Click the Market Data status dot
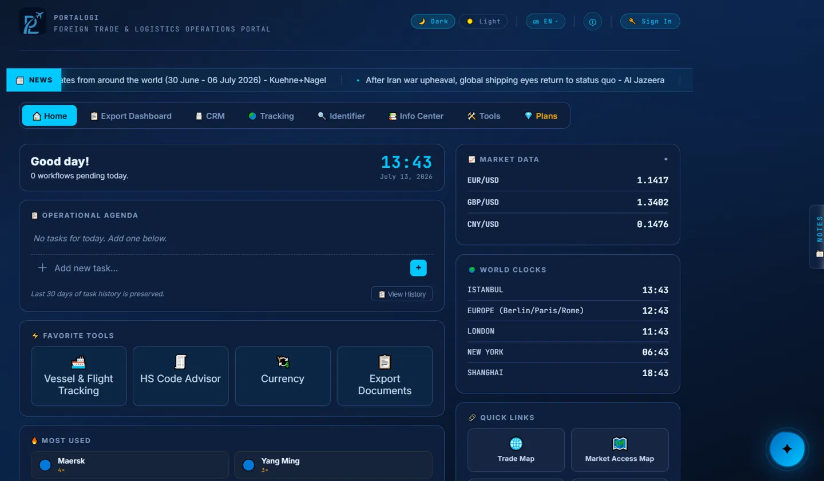Viewport: 824px width, 481px height. (665, 159)
